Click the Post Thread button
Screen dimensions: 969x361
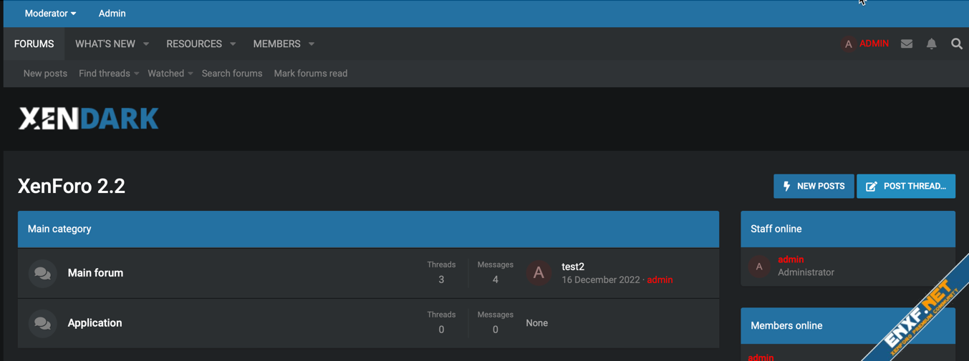[905, 186]
